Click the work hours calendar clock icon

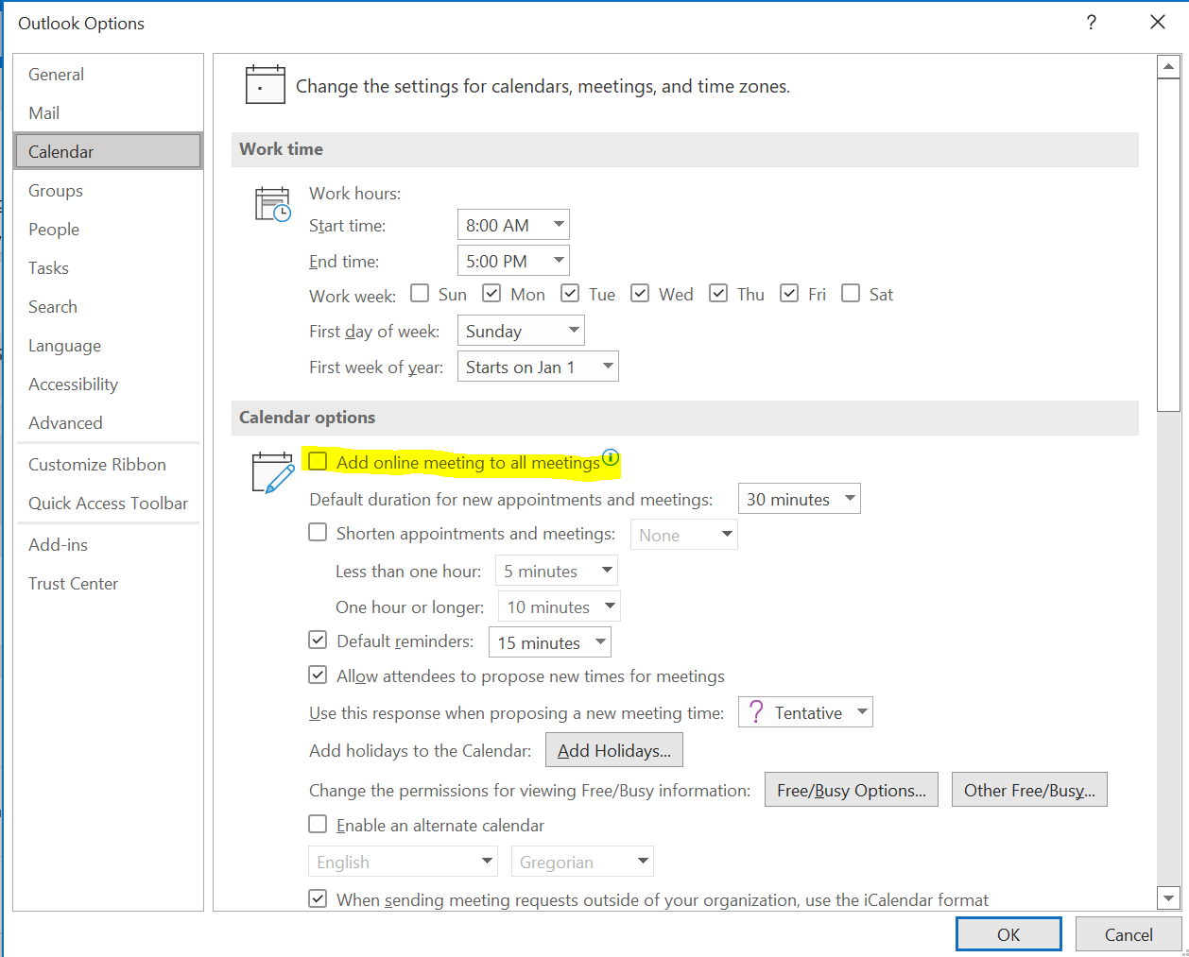pyautogui.click(x=273, y=205)
